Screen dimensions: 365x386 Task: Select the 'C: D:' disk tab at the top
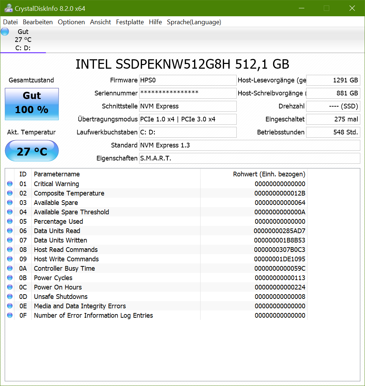tap(23, 40)
